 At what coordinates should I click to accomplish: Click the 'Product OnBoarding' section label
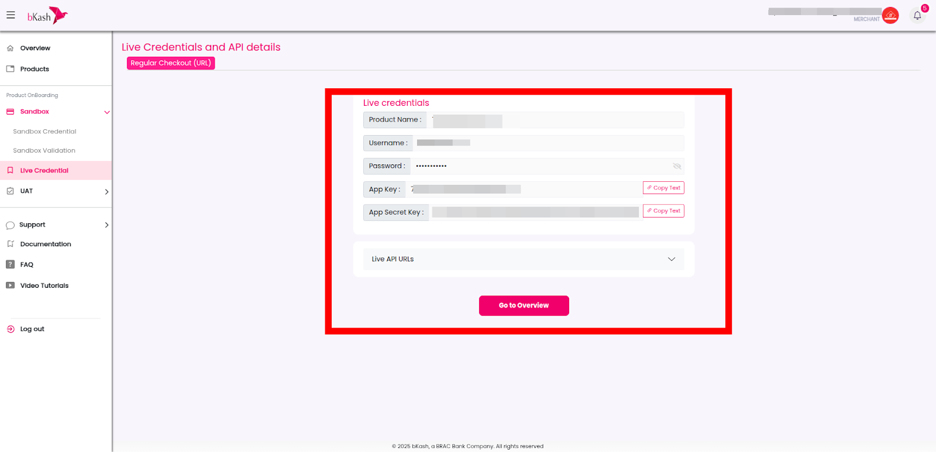coord(32,95)
